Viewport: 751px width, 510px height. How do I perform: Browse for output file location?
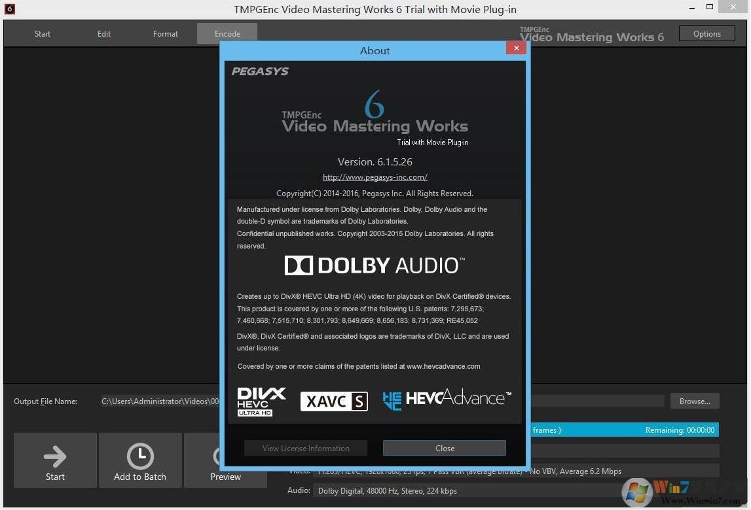(694, 401)
